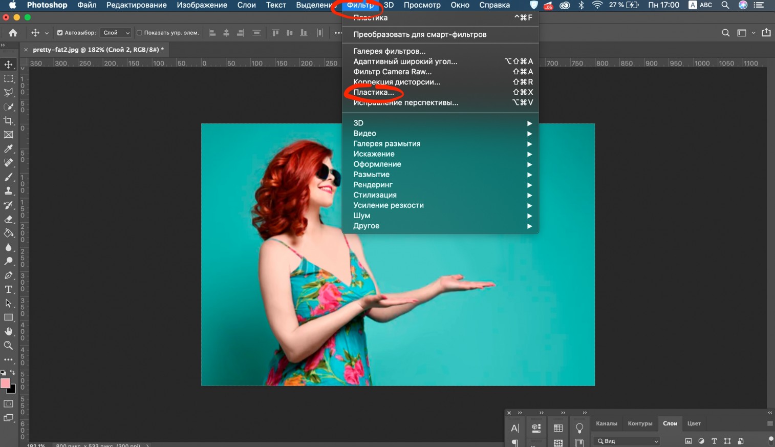Viewport: 775px width, 447px height.
Task: Open macOS Spotlight search
Action: pyautogui.click(x=725, y=5)
